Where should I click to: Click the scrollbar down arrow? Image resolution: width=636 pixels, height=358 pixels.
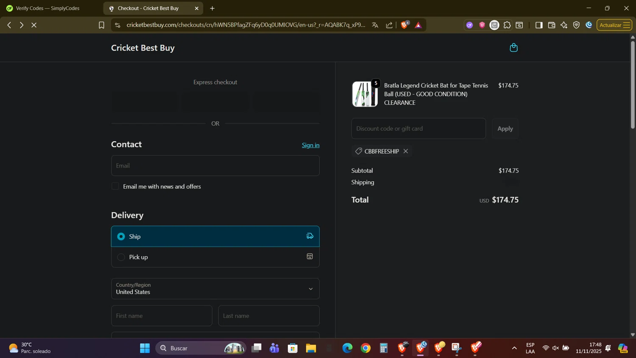[x=633, y=335]
